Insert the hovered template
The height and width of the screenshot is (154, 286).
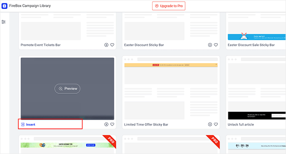28,124
